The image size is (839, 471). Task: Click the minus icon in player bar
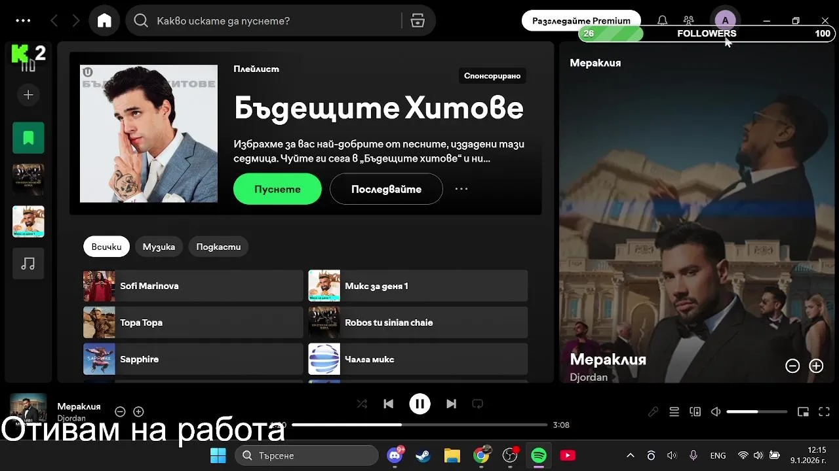point(120,411)
